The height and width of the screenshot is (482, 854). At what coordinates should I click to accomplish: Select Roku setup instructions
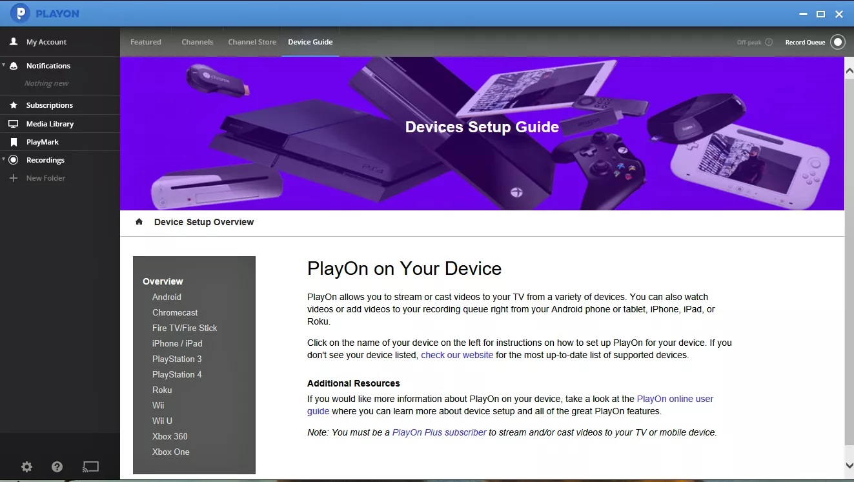point(162,390)
